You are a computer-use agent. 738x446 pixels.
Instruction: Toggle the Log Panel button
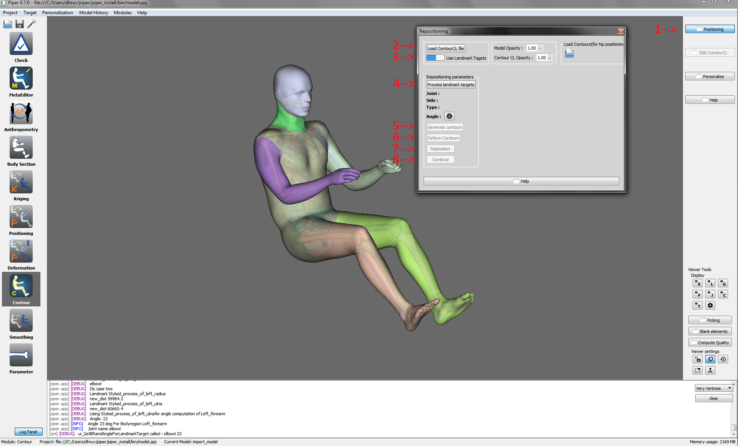click(x=28, y=432)
